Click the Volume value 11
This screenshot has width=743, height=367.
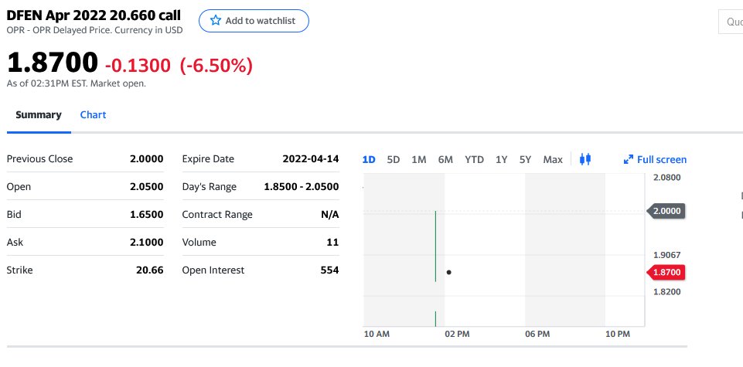[x=332, y=242]
